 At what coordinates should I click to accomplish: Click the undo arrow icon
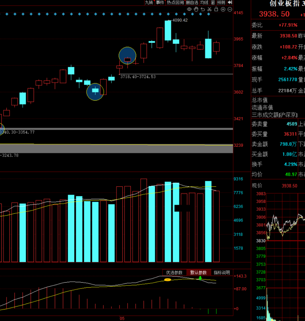coord(203,9)
